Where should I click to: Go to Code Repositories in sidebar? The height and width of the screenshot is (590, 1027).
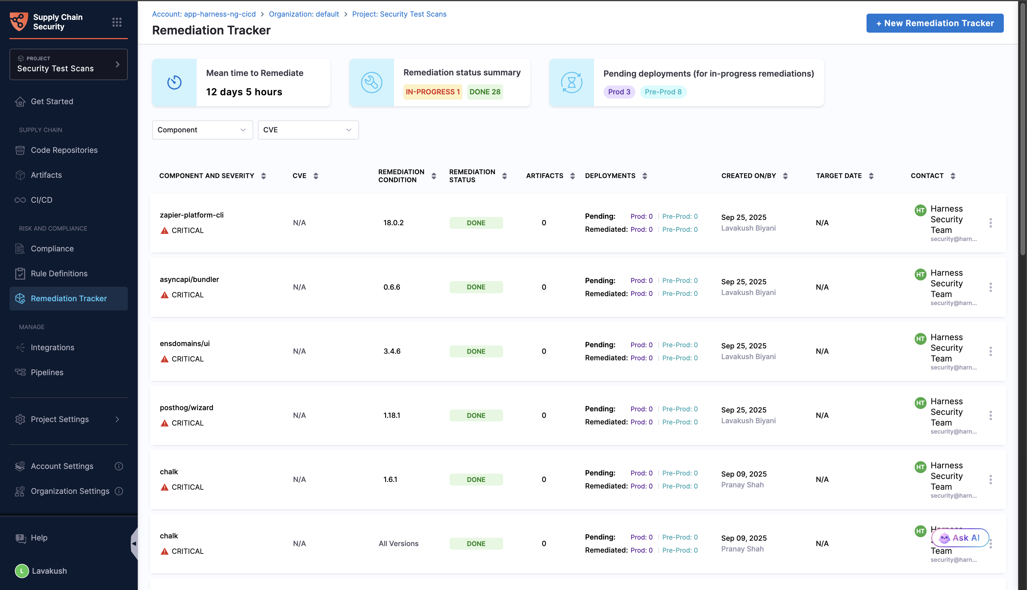[64, 150]
